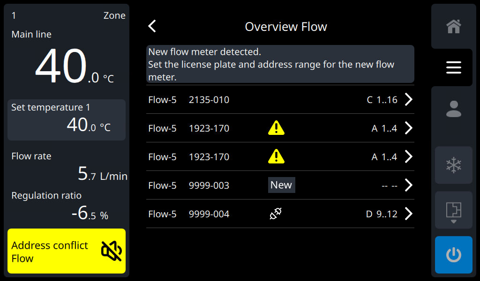Toggle the muted horn icon
This screenshot has height=281, width=480.
tap(112, 251)
